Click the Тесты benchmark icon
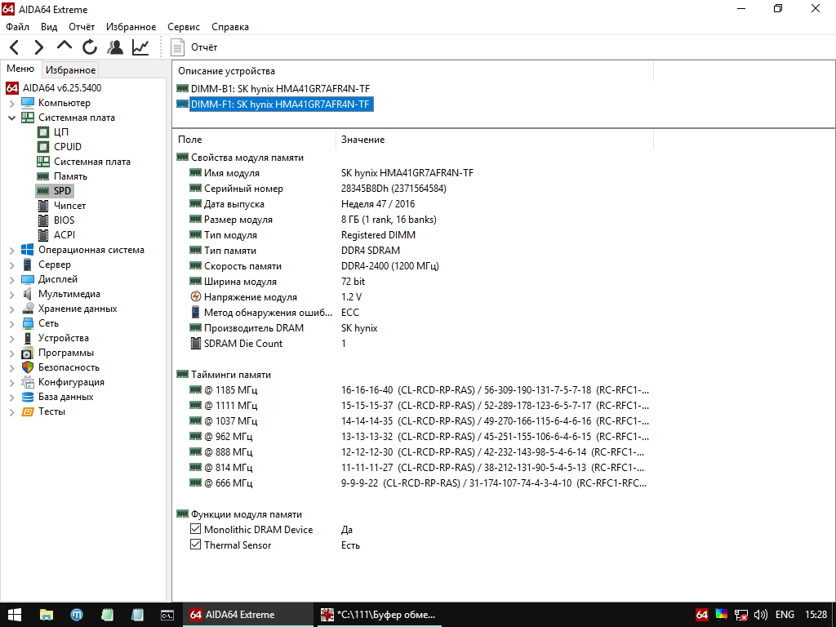This screenshot has width=836, height=627. point(28,411)
